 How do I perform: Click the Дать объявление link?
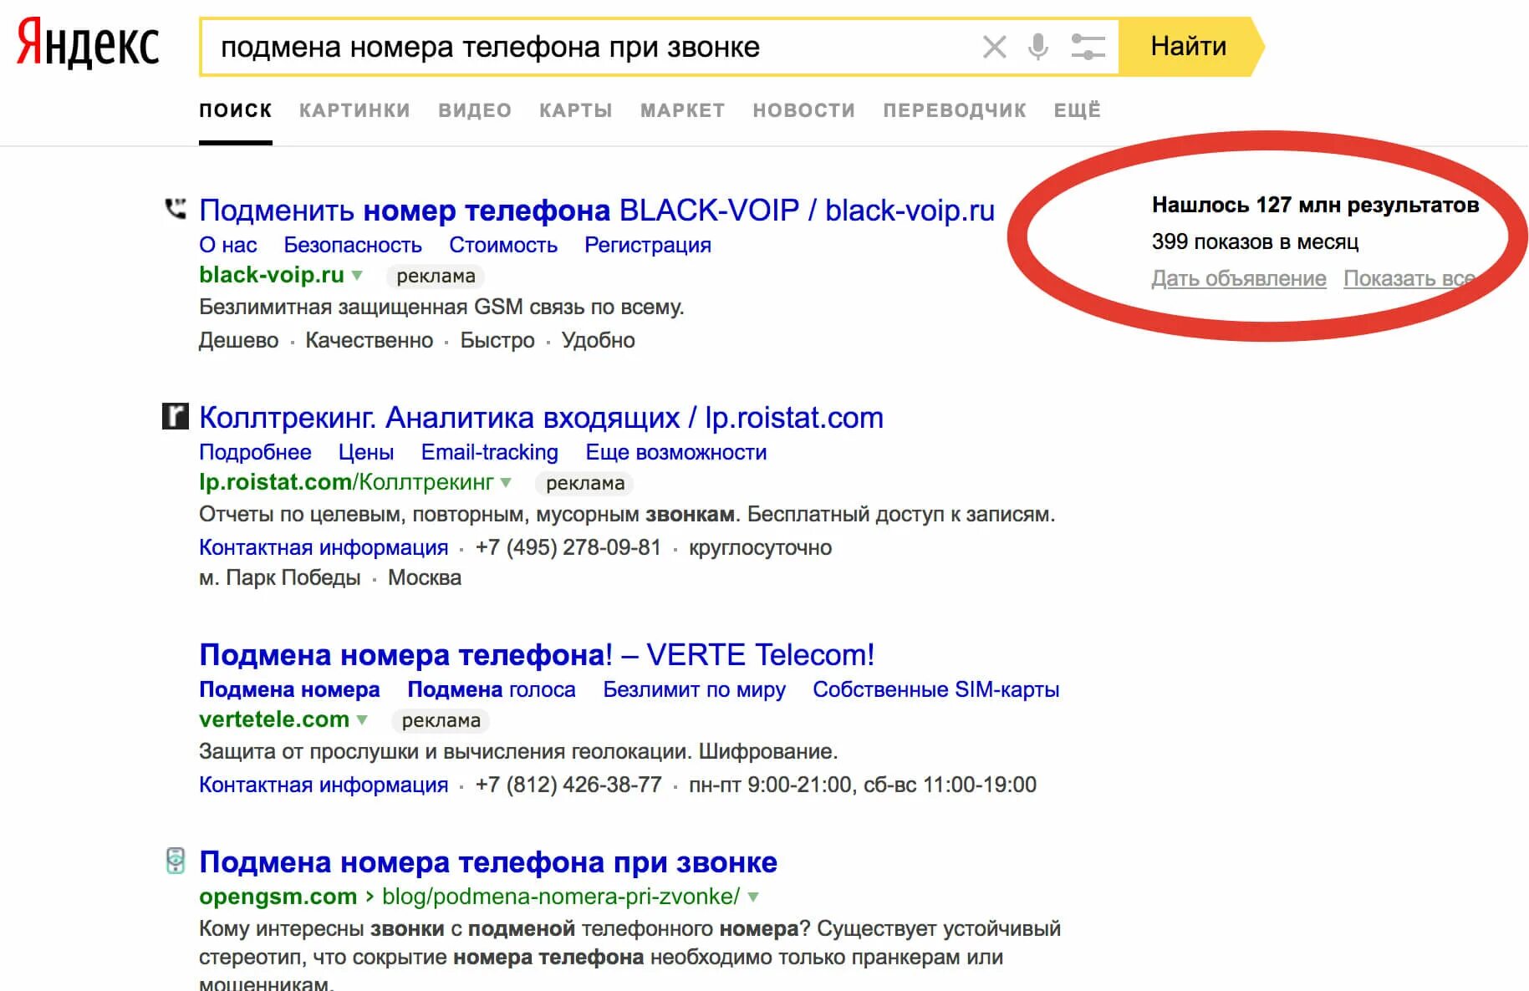1239,278
